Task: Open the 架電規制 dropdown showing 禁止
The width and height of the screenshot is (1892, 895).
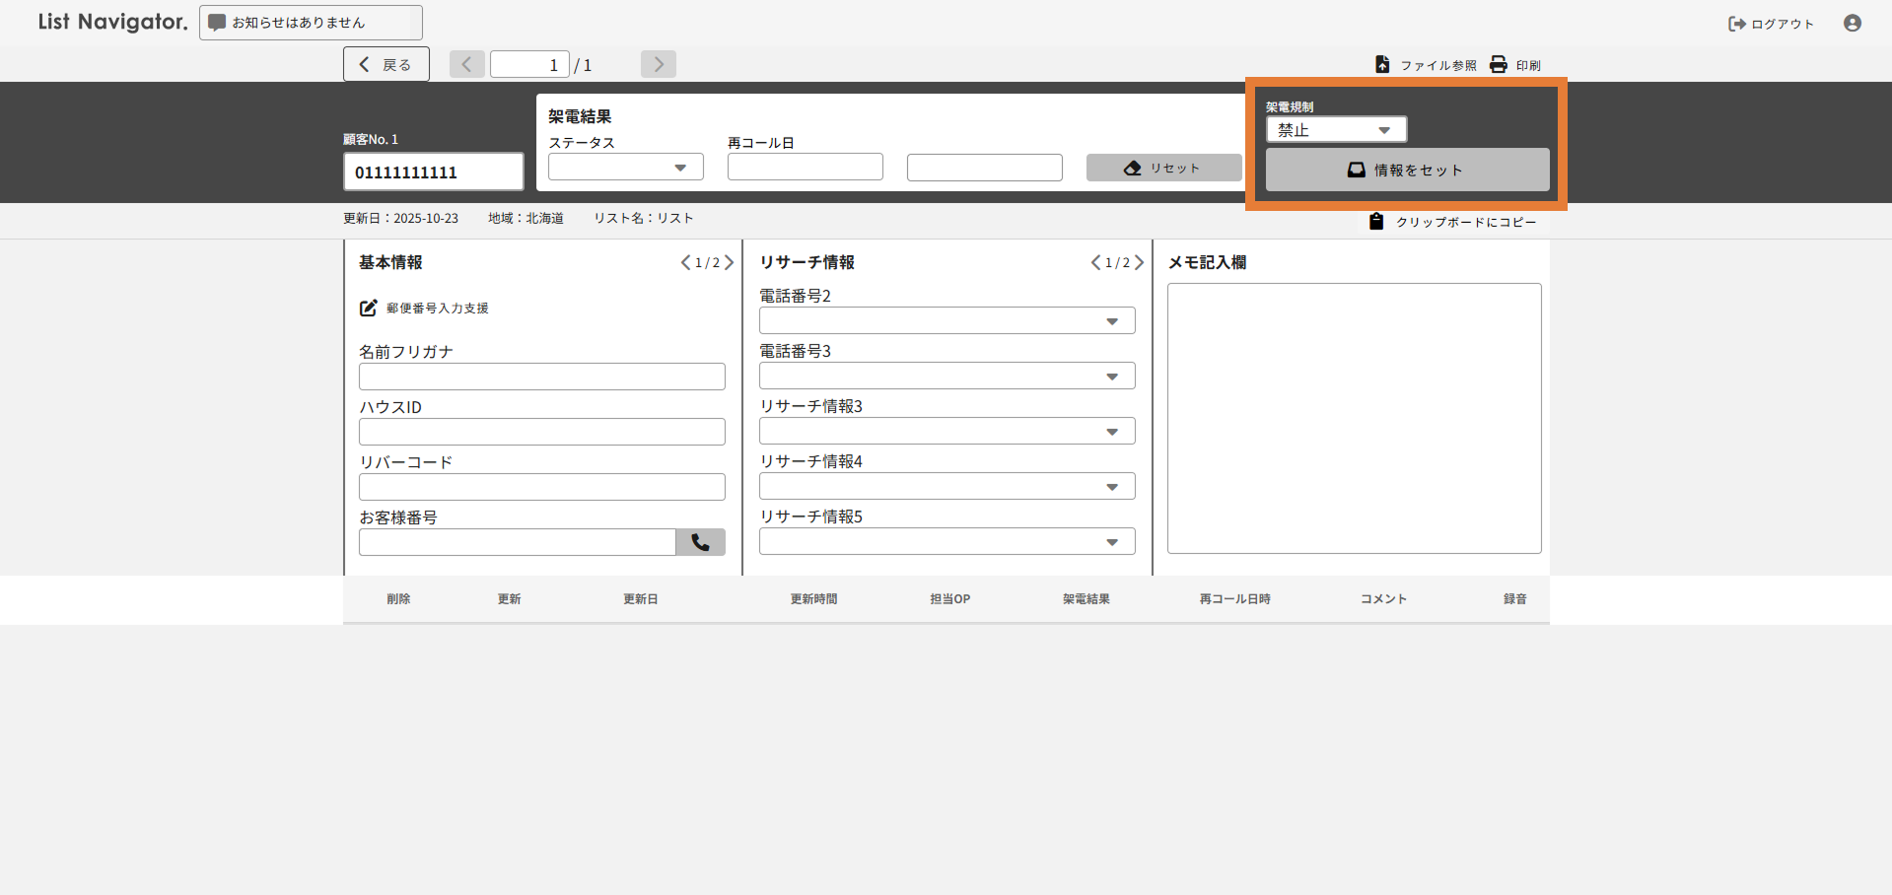Action: coord(1335,130)
